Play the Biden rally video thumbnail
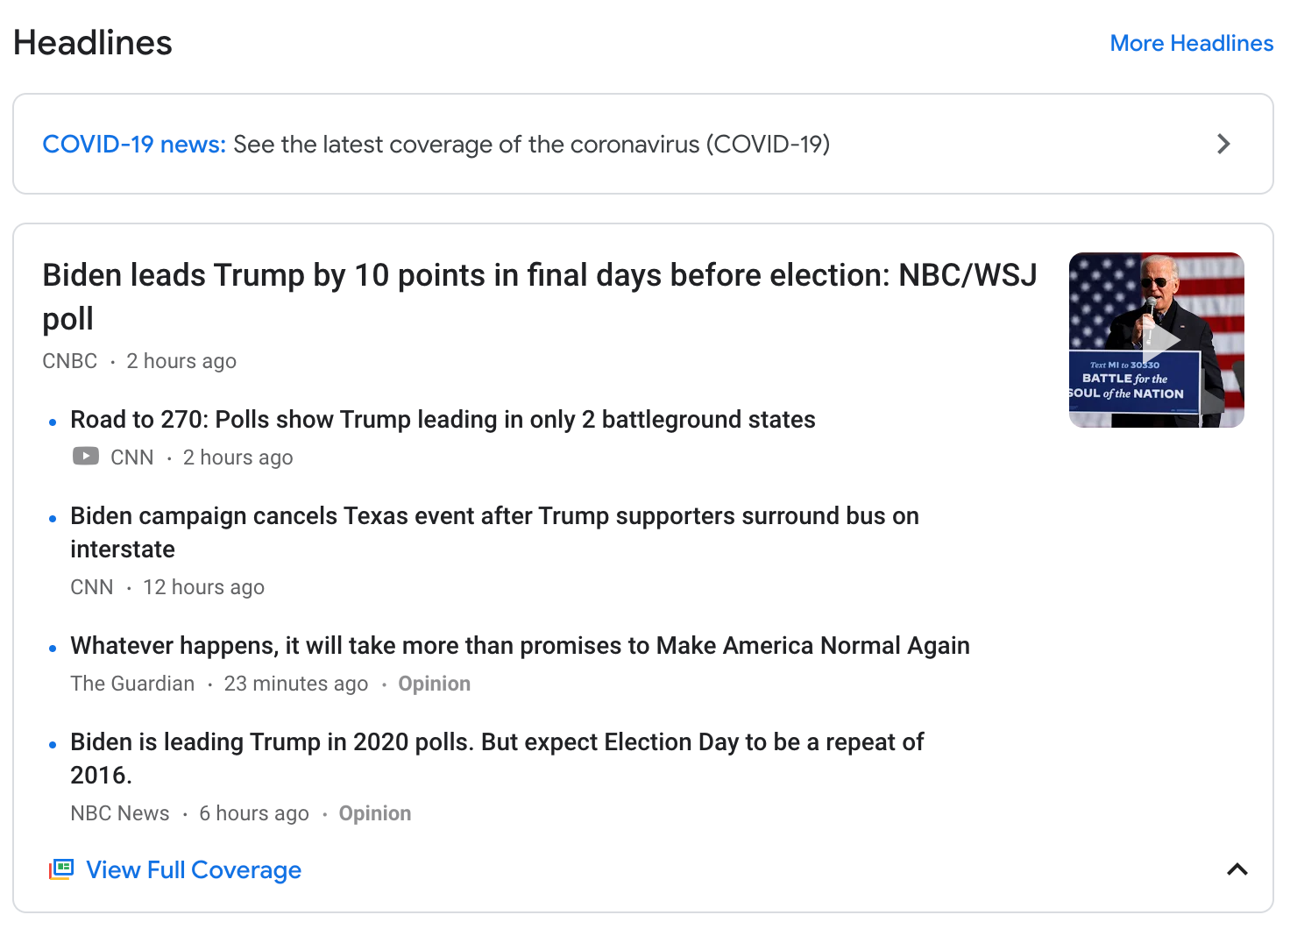This screenshot has height=929, width=1290. [x=1156, y=340]
